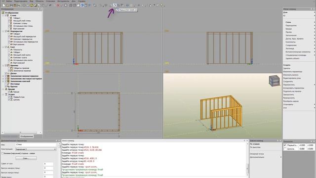316x178 pixels.
Task: Switch to the Отображение tab at panel bottom
Action: click(27, 136)
